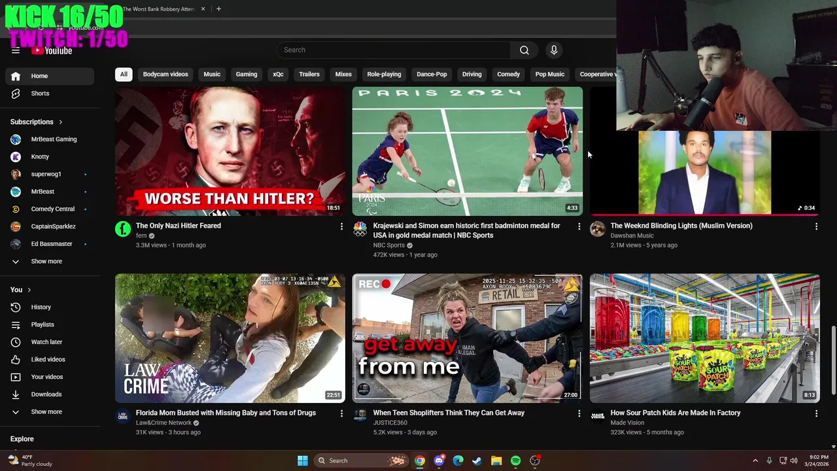Select the Trailers filter chip
Screen dimensions: 837x471
point(309,75)
